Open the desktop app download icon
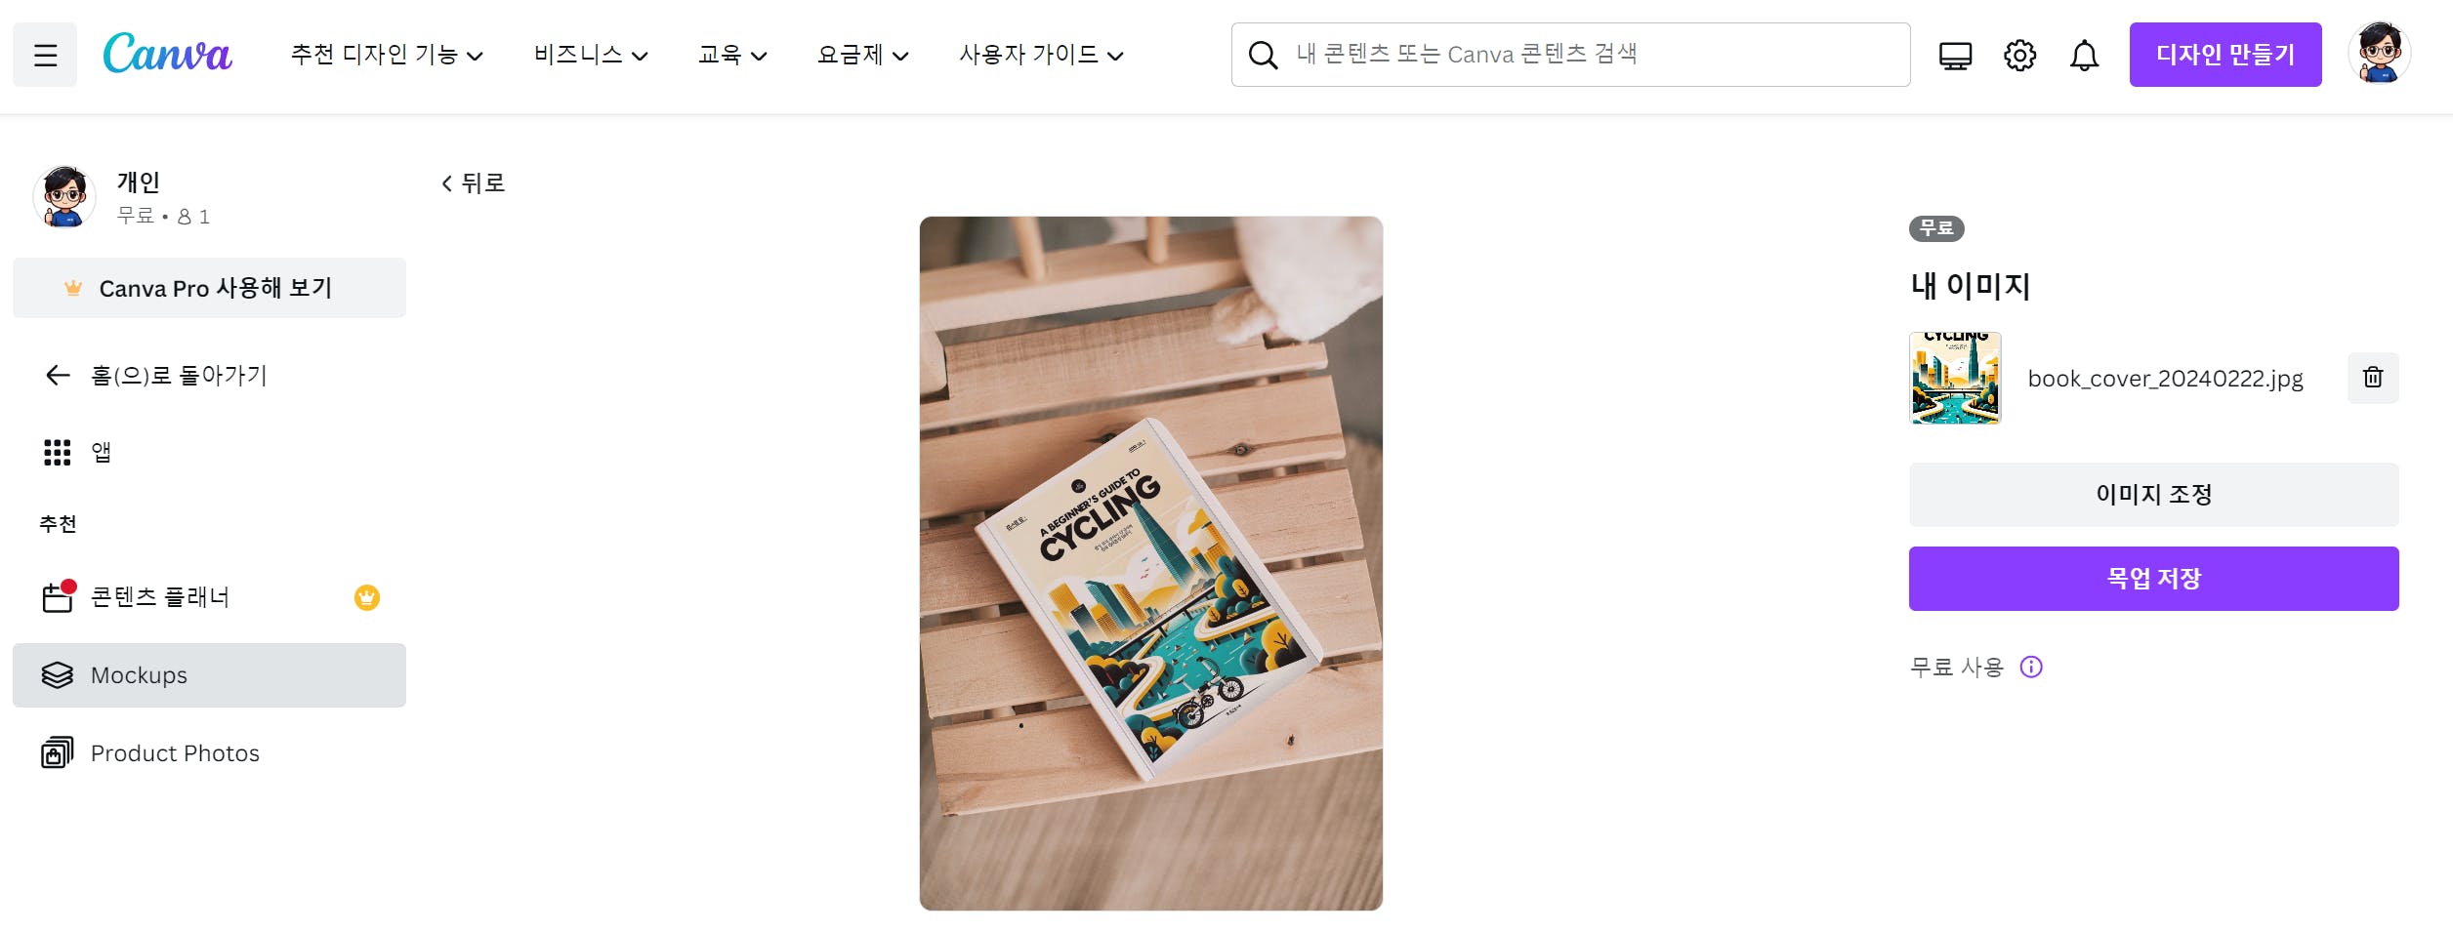 click(x=1955, y=56)
